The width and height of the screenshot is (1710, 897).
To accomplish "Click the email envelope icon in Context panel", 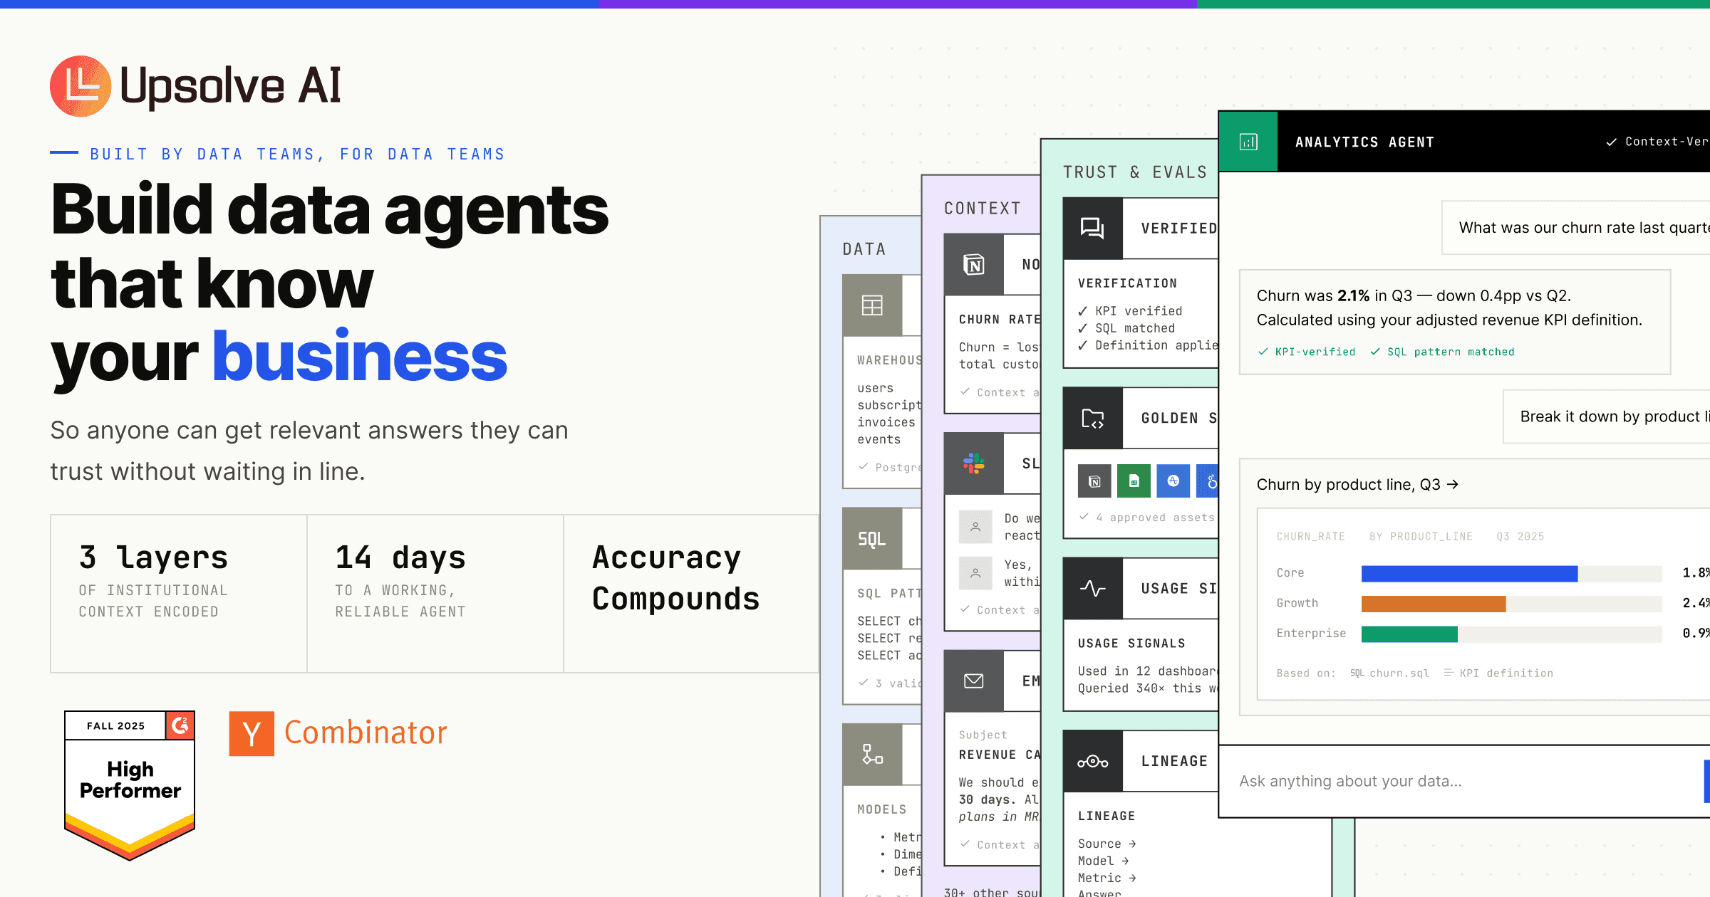I will 974,681.
